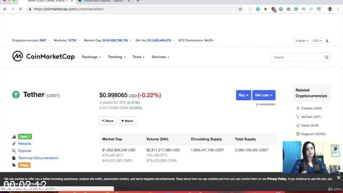Image resolution: width=343 pixels, height=193 pixels.
Task: Click the presenter webcam video thumbnail
Action: [312, 157]
